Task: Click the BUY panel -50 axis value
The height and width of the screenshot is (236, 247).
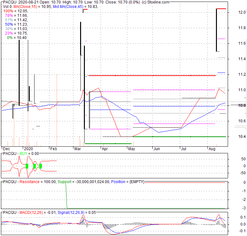Action: (x=243, y=173)
